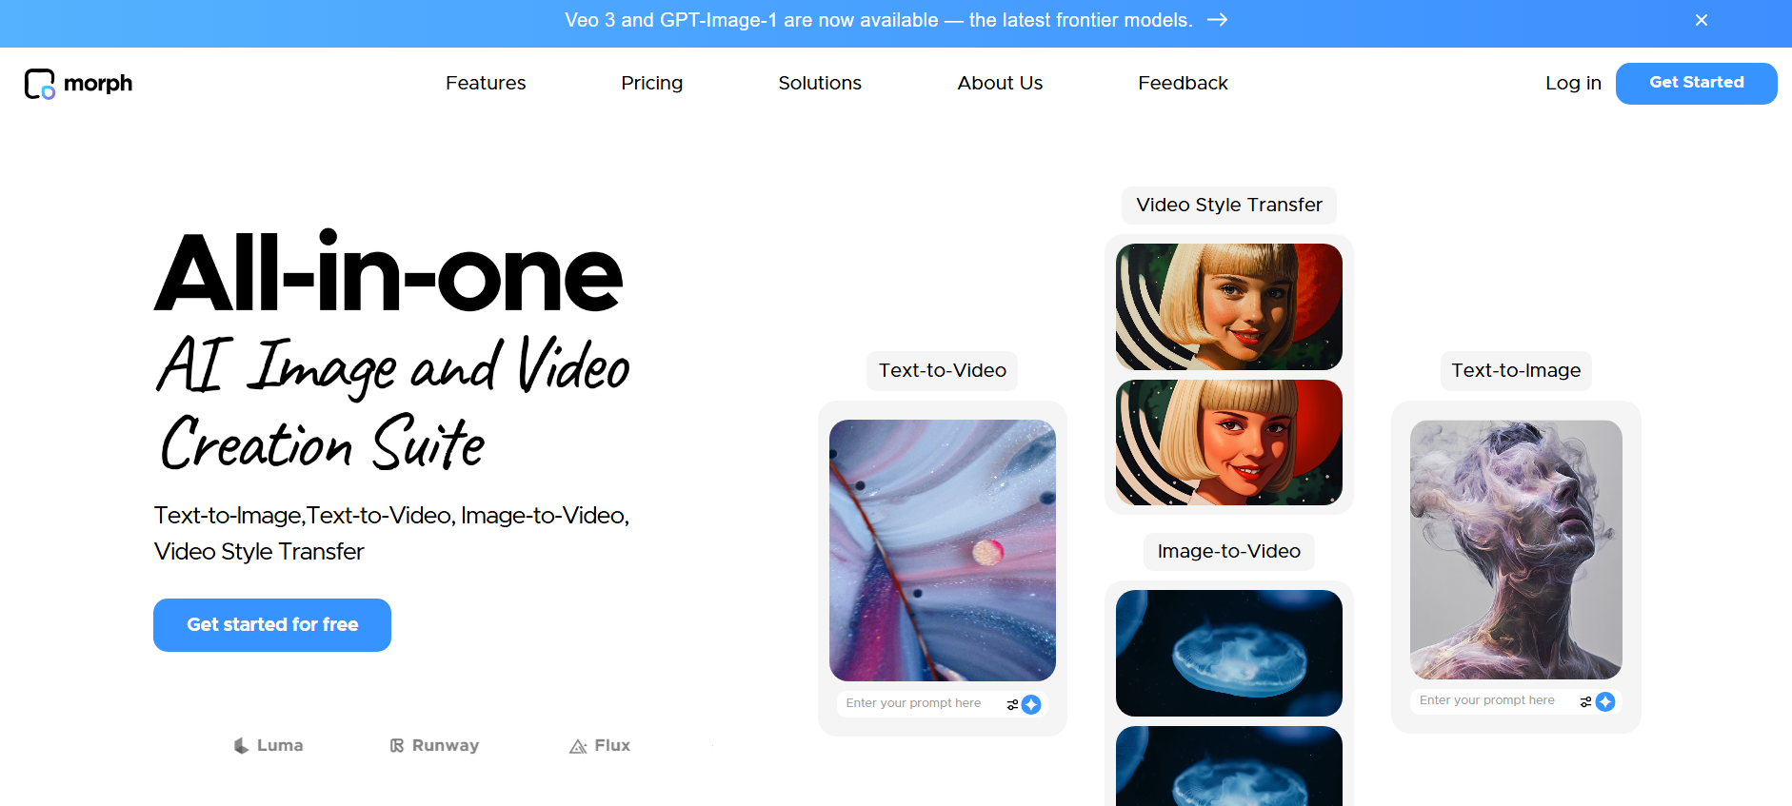Open the Features menu
Screen dimensions: 1792x806
486,84
